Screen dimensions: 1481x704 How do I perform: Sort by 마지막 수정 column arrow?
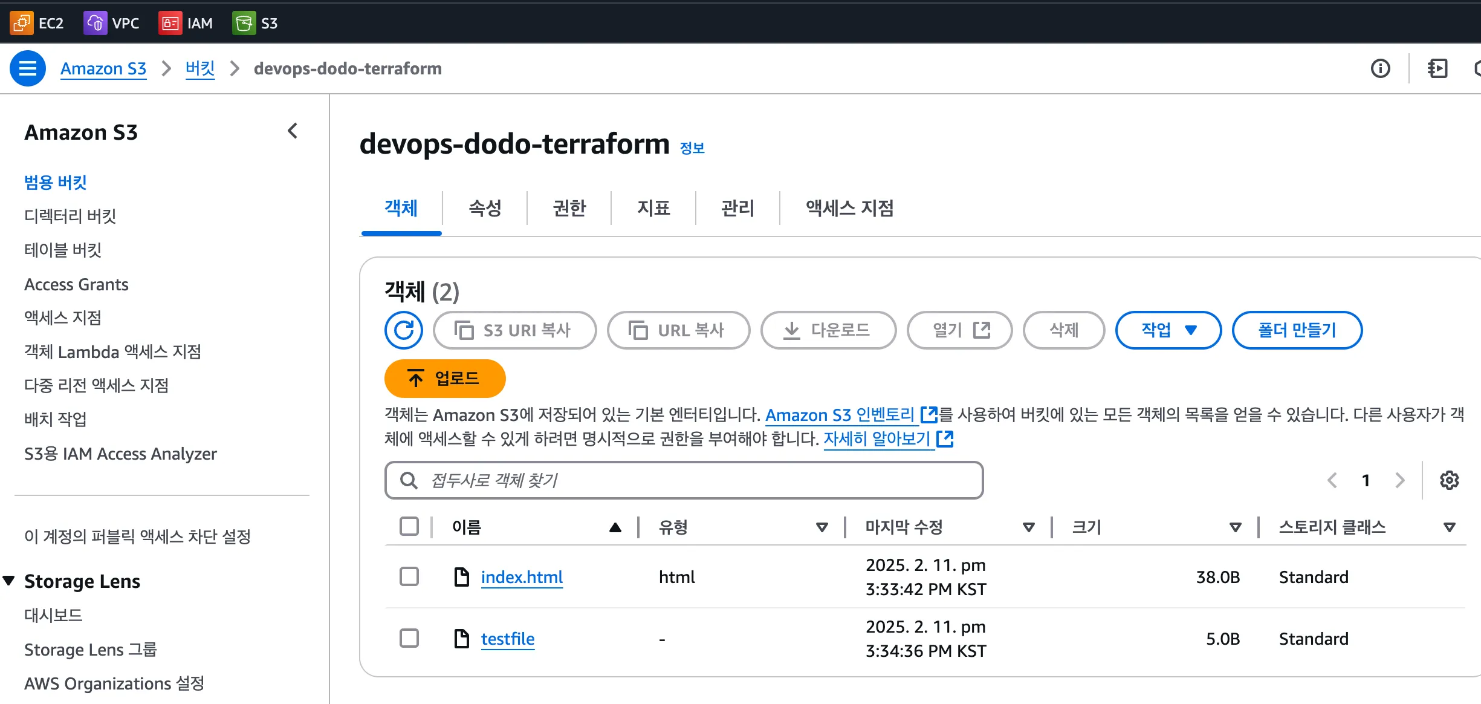(x=1029, y=527)
